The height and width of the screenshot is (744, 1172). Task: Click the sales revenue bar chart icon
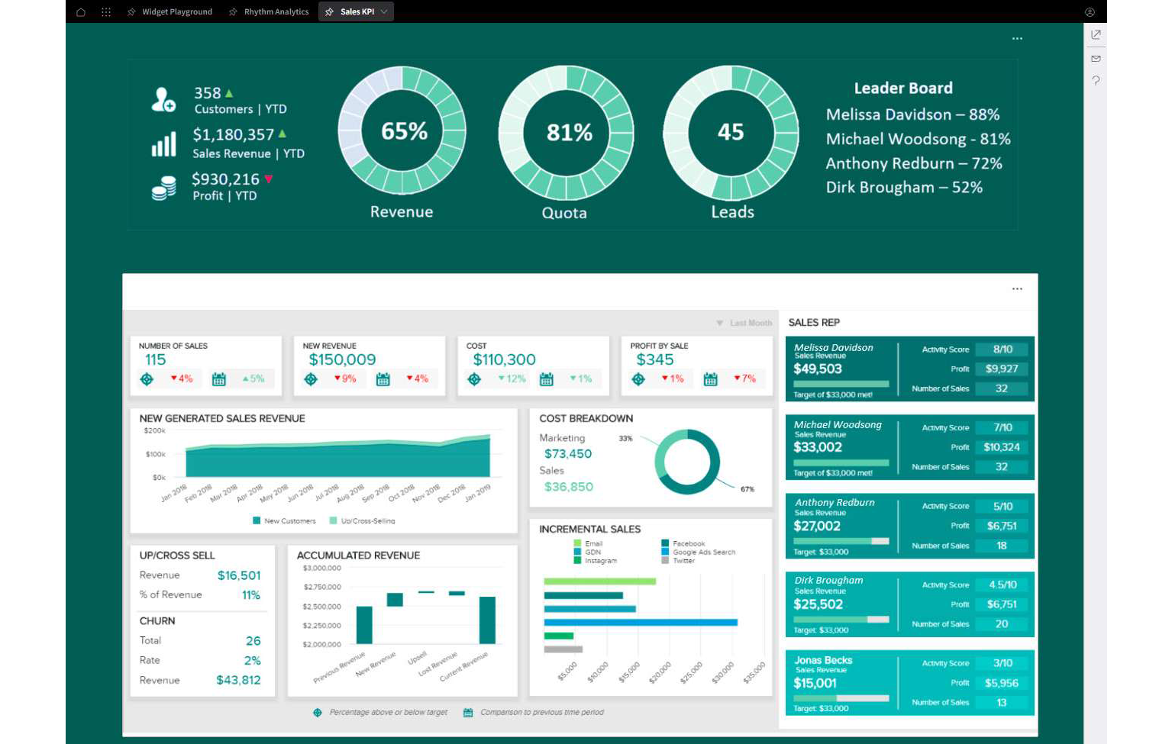tap(163, 143)
